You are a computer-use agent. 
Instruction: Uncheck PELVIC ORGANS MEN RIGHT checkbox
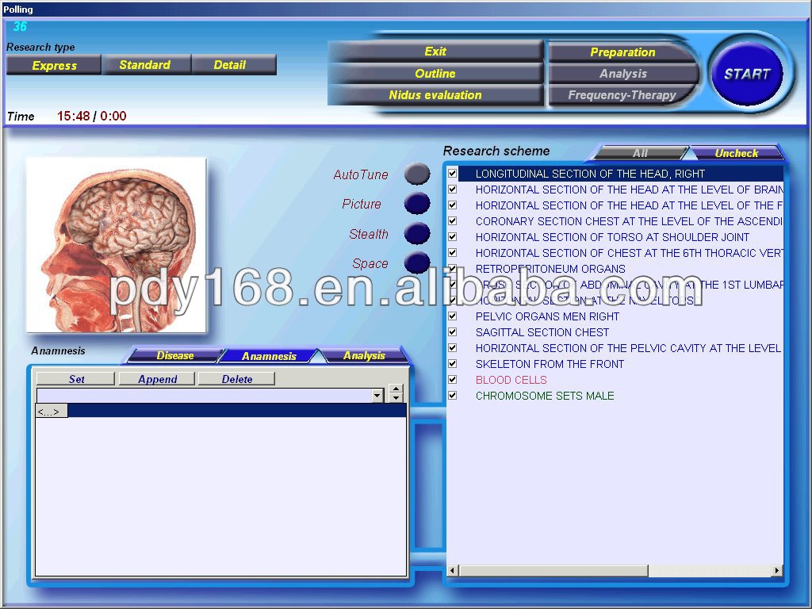click(x=452, y=316)
